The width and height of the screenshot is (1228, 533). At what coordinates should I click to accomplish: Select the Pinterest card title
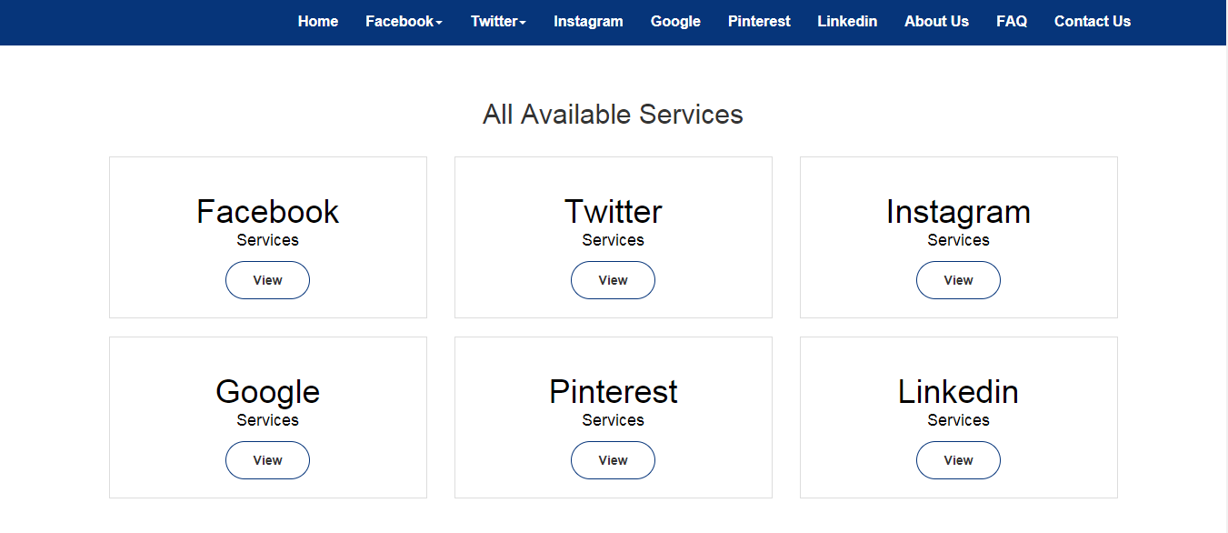coord(613,392)
